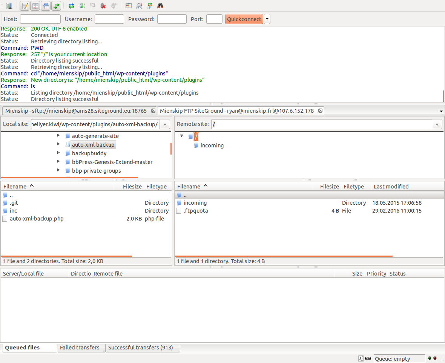Click the Queue: empty status field
This screenshot has height=363, width=445.
pyautogui.click(x=399, y=359)
